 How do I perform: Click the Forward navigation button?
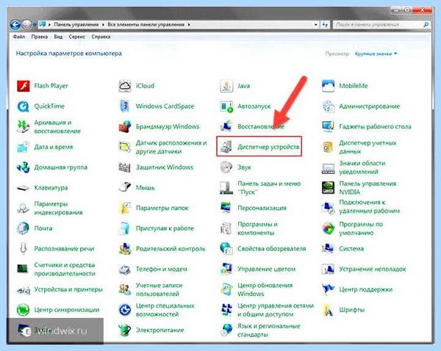coord(26,25)
